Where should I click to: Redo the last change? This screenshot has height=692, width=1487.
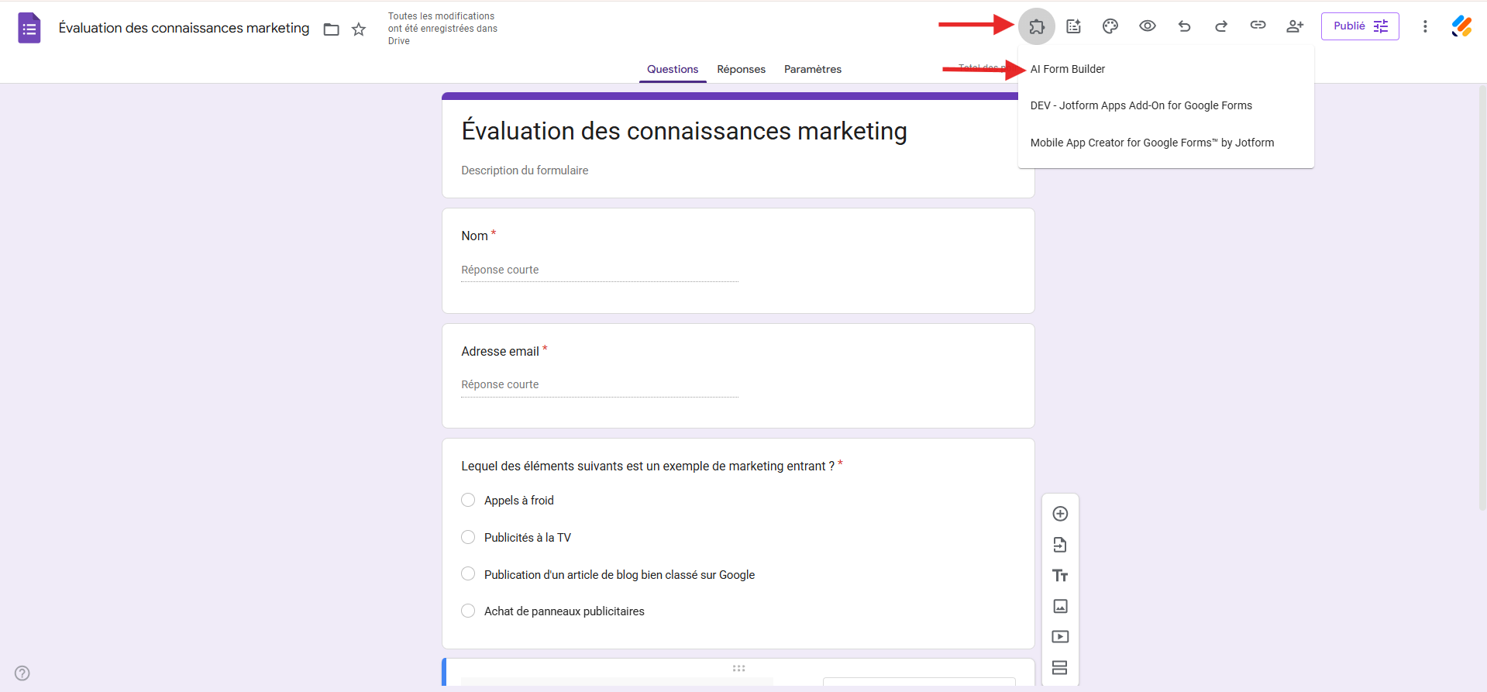tap(1221, 26)
